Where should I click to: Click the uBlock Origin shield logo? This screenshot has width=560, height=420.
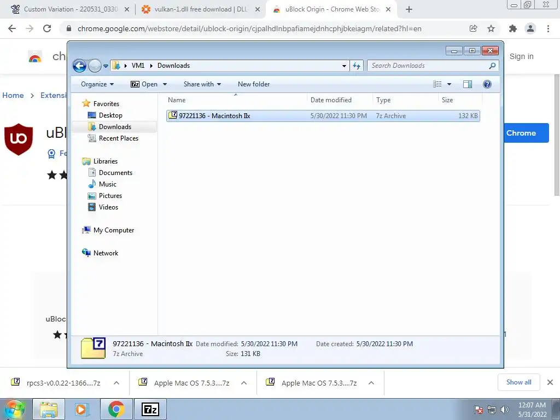pos(19,139)
